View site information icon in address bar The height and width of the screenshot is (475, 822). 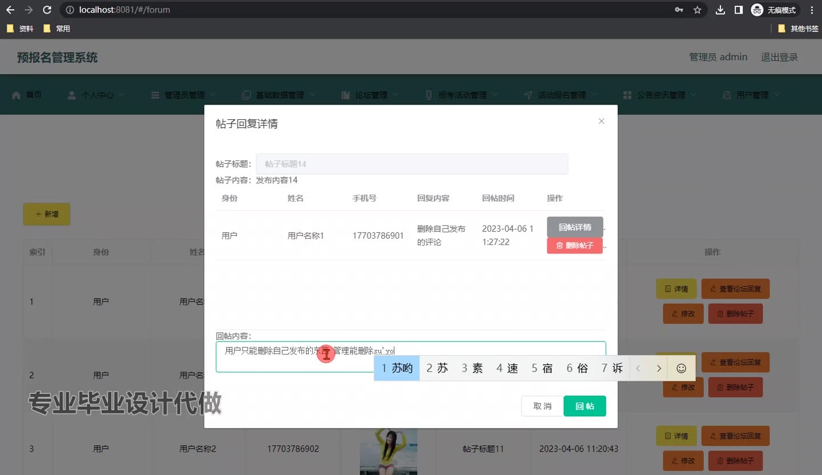(x=70, y=10)
